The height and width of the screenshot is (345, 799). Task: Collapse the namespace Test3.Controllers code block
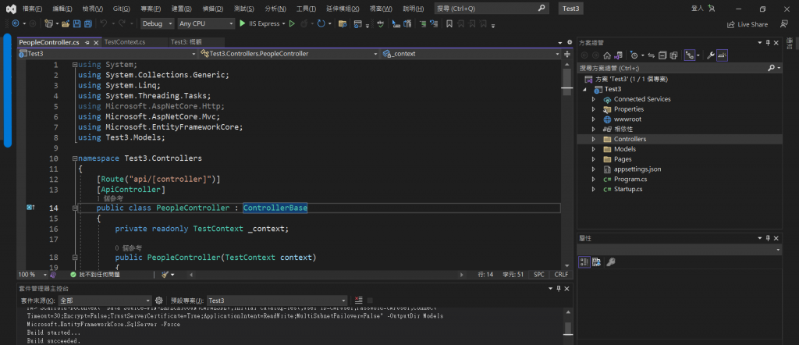click(x=73, y=158)
